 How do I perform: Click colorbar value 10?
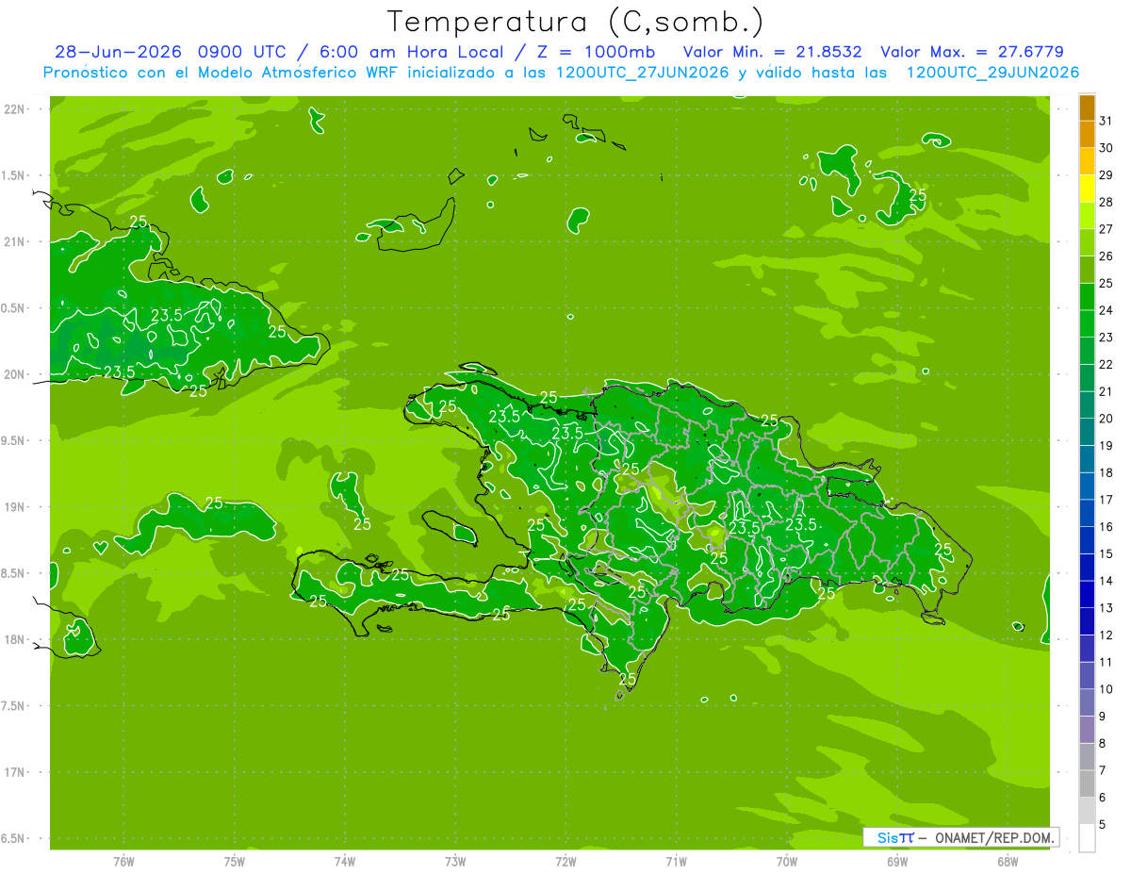(1106, 689)
